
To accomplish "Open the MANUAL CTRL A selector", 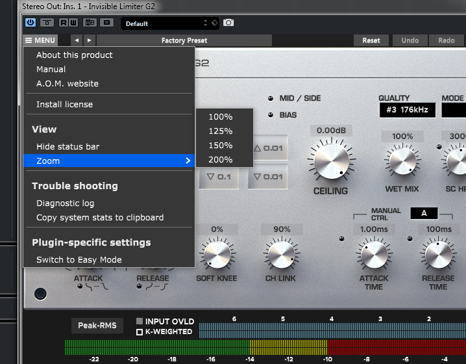I will [424, 213].
